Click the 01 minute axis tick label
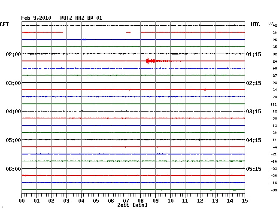The image size is (279, 212). click(x=36, y=201)
